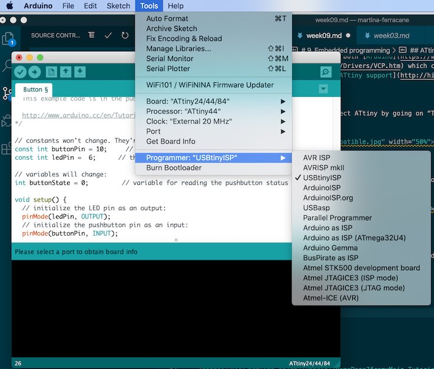Click the ATtiny24/44/84 board label in status bar

(x=309, y=363)
